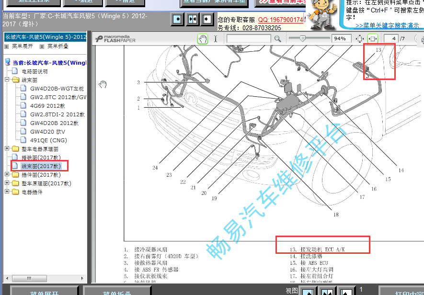Click the folder icon beside 整车电器原理图
Image resolution: width=424 pixels, height=295 pixels.
click(16, 149)
